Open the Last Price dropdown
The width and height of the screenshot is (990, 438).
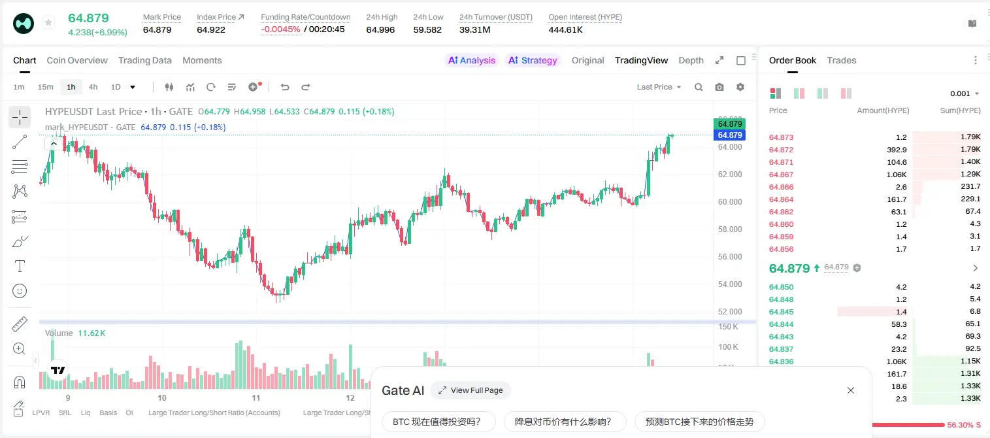659,87
